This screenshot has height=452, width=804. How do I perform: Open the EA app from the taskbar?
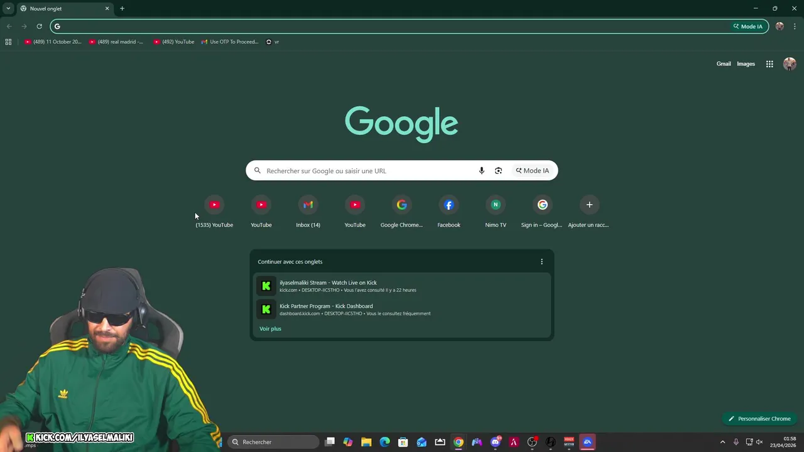(587, 442)
